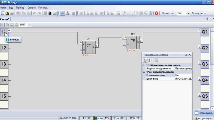Toggle input I5 state
Viewport: 214px width, 120px height.
(4, 96)
